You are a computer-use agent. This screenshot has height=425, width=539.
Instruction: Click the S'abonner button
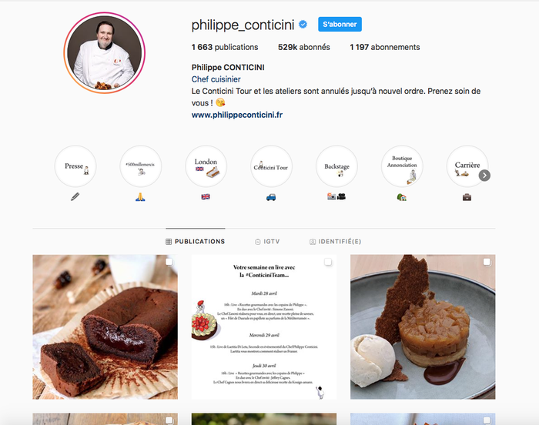pos(340,24)
